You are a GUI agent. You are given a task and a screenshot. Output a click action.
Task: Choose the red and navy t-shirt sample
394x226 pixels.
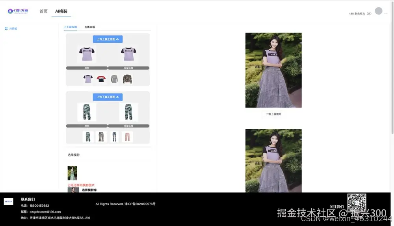[x=101, y=79]
